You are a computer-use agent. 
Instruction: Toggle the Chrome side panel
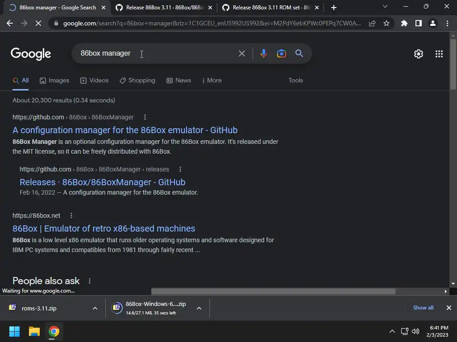pos(419,23)
